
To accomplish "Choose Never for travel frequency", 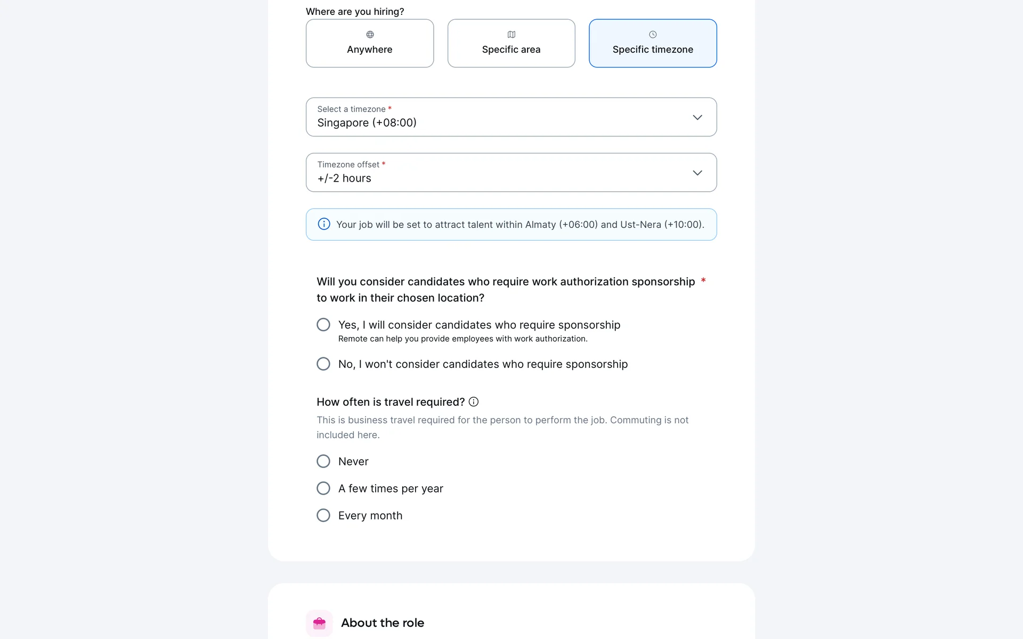I will click(323, 461).
